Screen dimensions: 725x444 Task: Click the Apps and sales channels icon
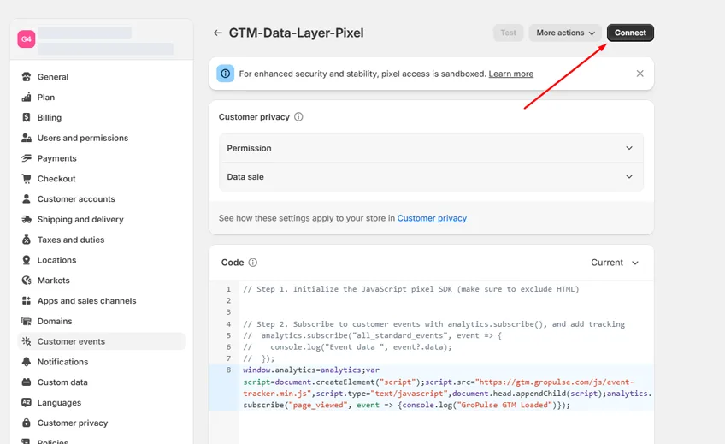click(x=27, y=300)
